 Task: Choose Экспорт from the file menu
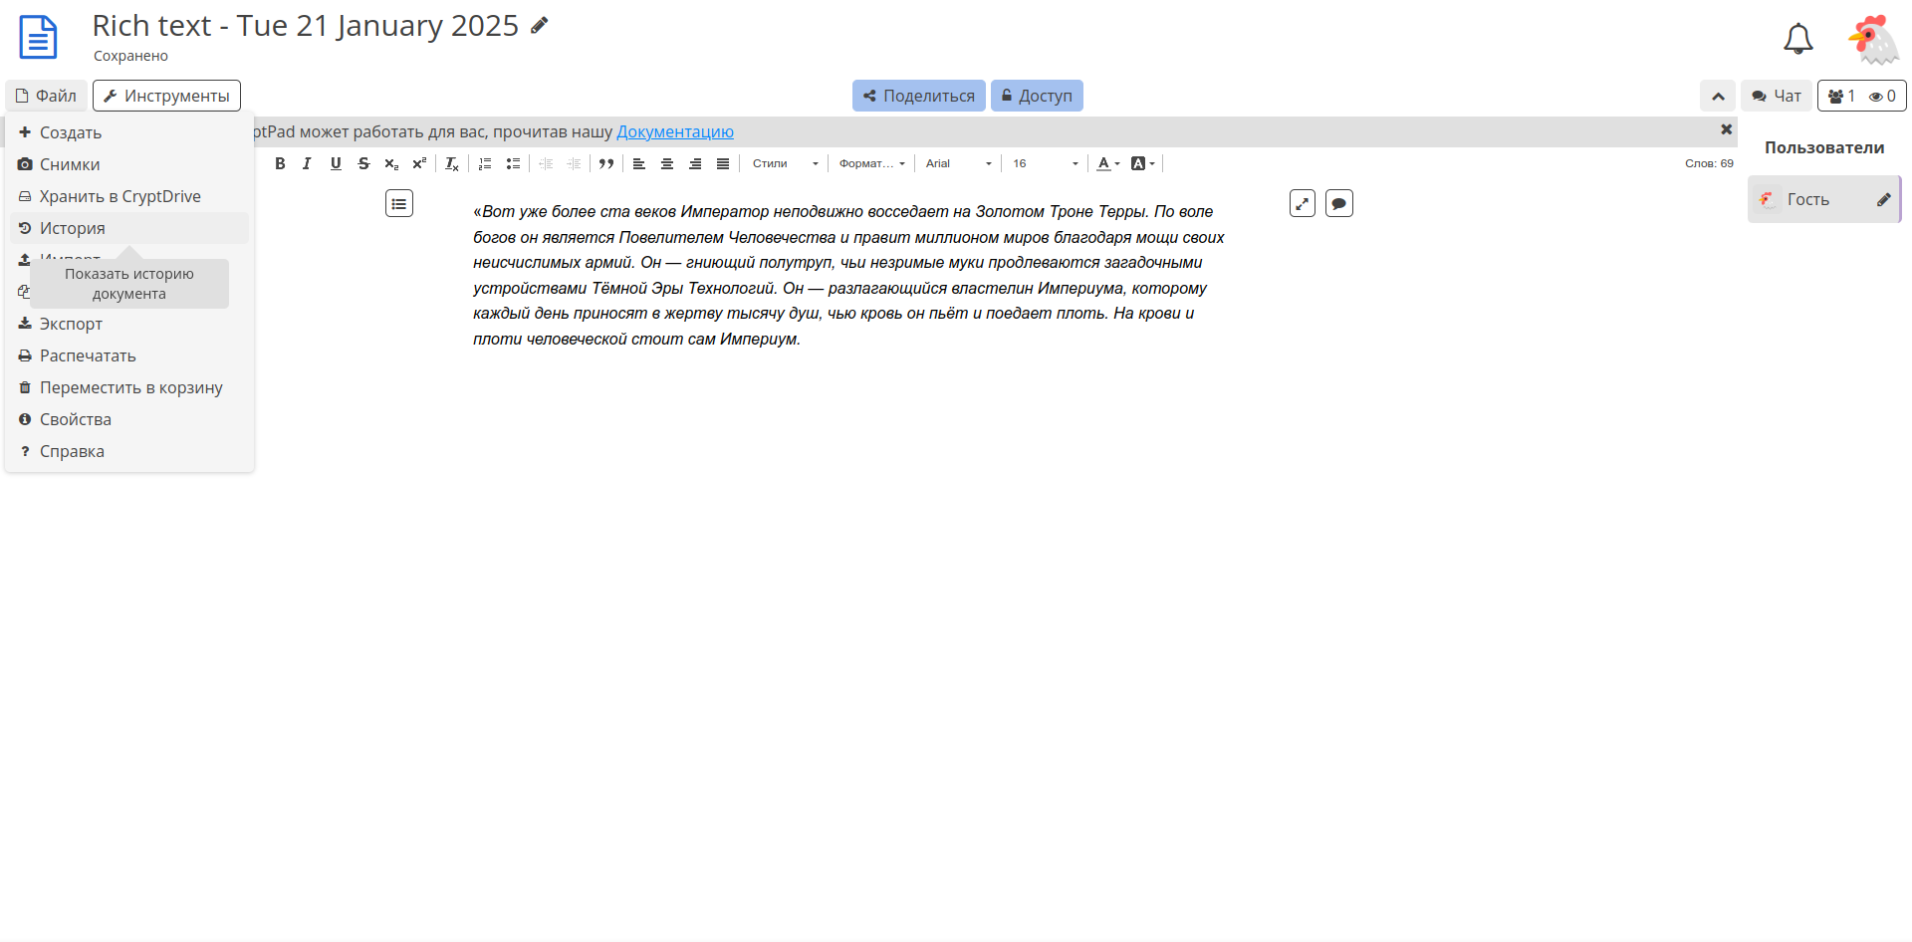click(129, 324)
